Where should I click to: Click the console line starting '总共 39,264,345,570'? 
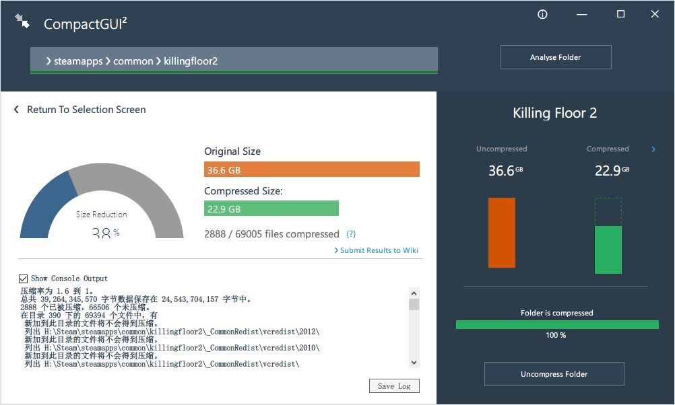[x=135, y=299]
